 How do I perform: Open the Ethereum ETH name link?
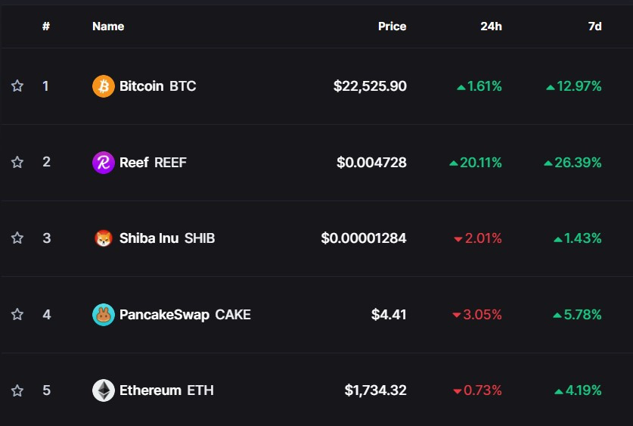click(166, 390)
